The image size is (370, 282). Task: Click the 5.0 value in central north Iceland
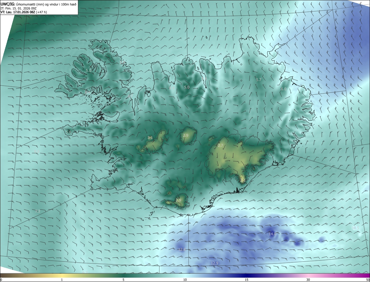[187, 87]
